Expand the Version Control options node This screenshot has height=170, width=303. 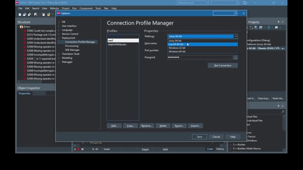[59, 34]
